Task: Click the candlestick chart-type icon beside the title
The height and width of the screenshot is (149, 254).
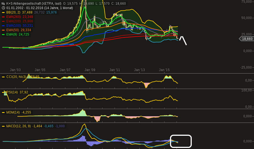Action: [3, 4]
